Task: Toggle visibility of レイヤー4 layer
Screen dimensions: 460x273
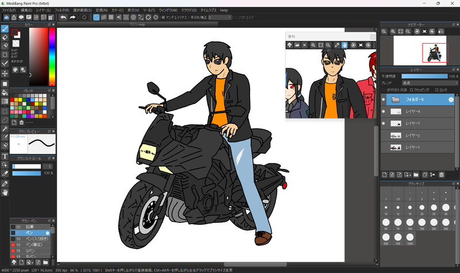Action: coord(384,111)
